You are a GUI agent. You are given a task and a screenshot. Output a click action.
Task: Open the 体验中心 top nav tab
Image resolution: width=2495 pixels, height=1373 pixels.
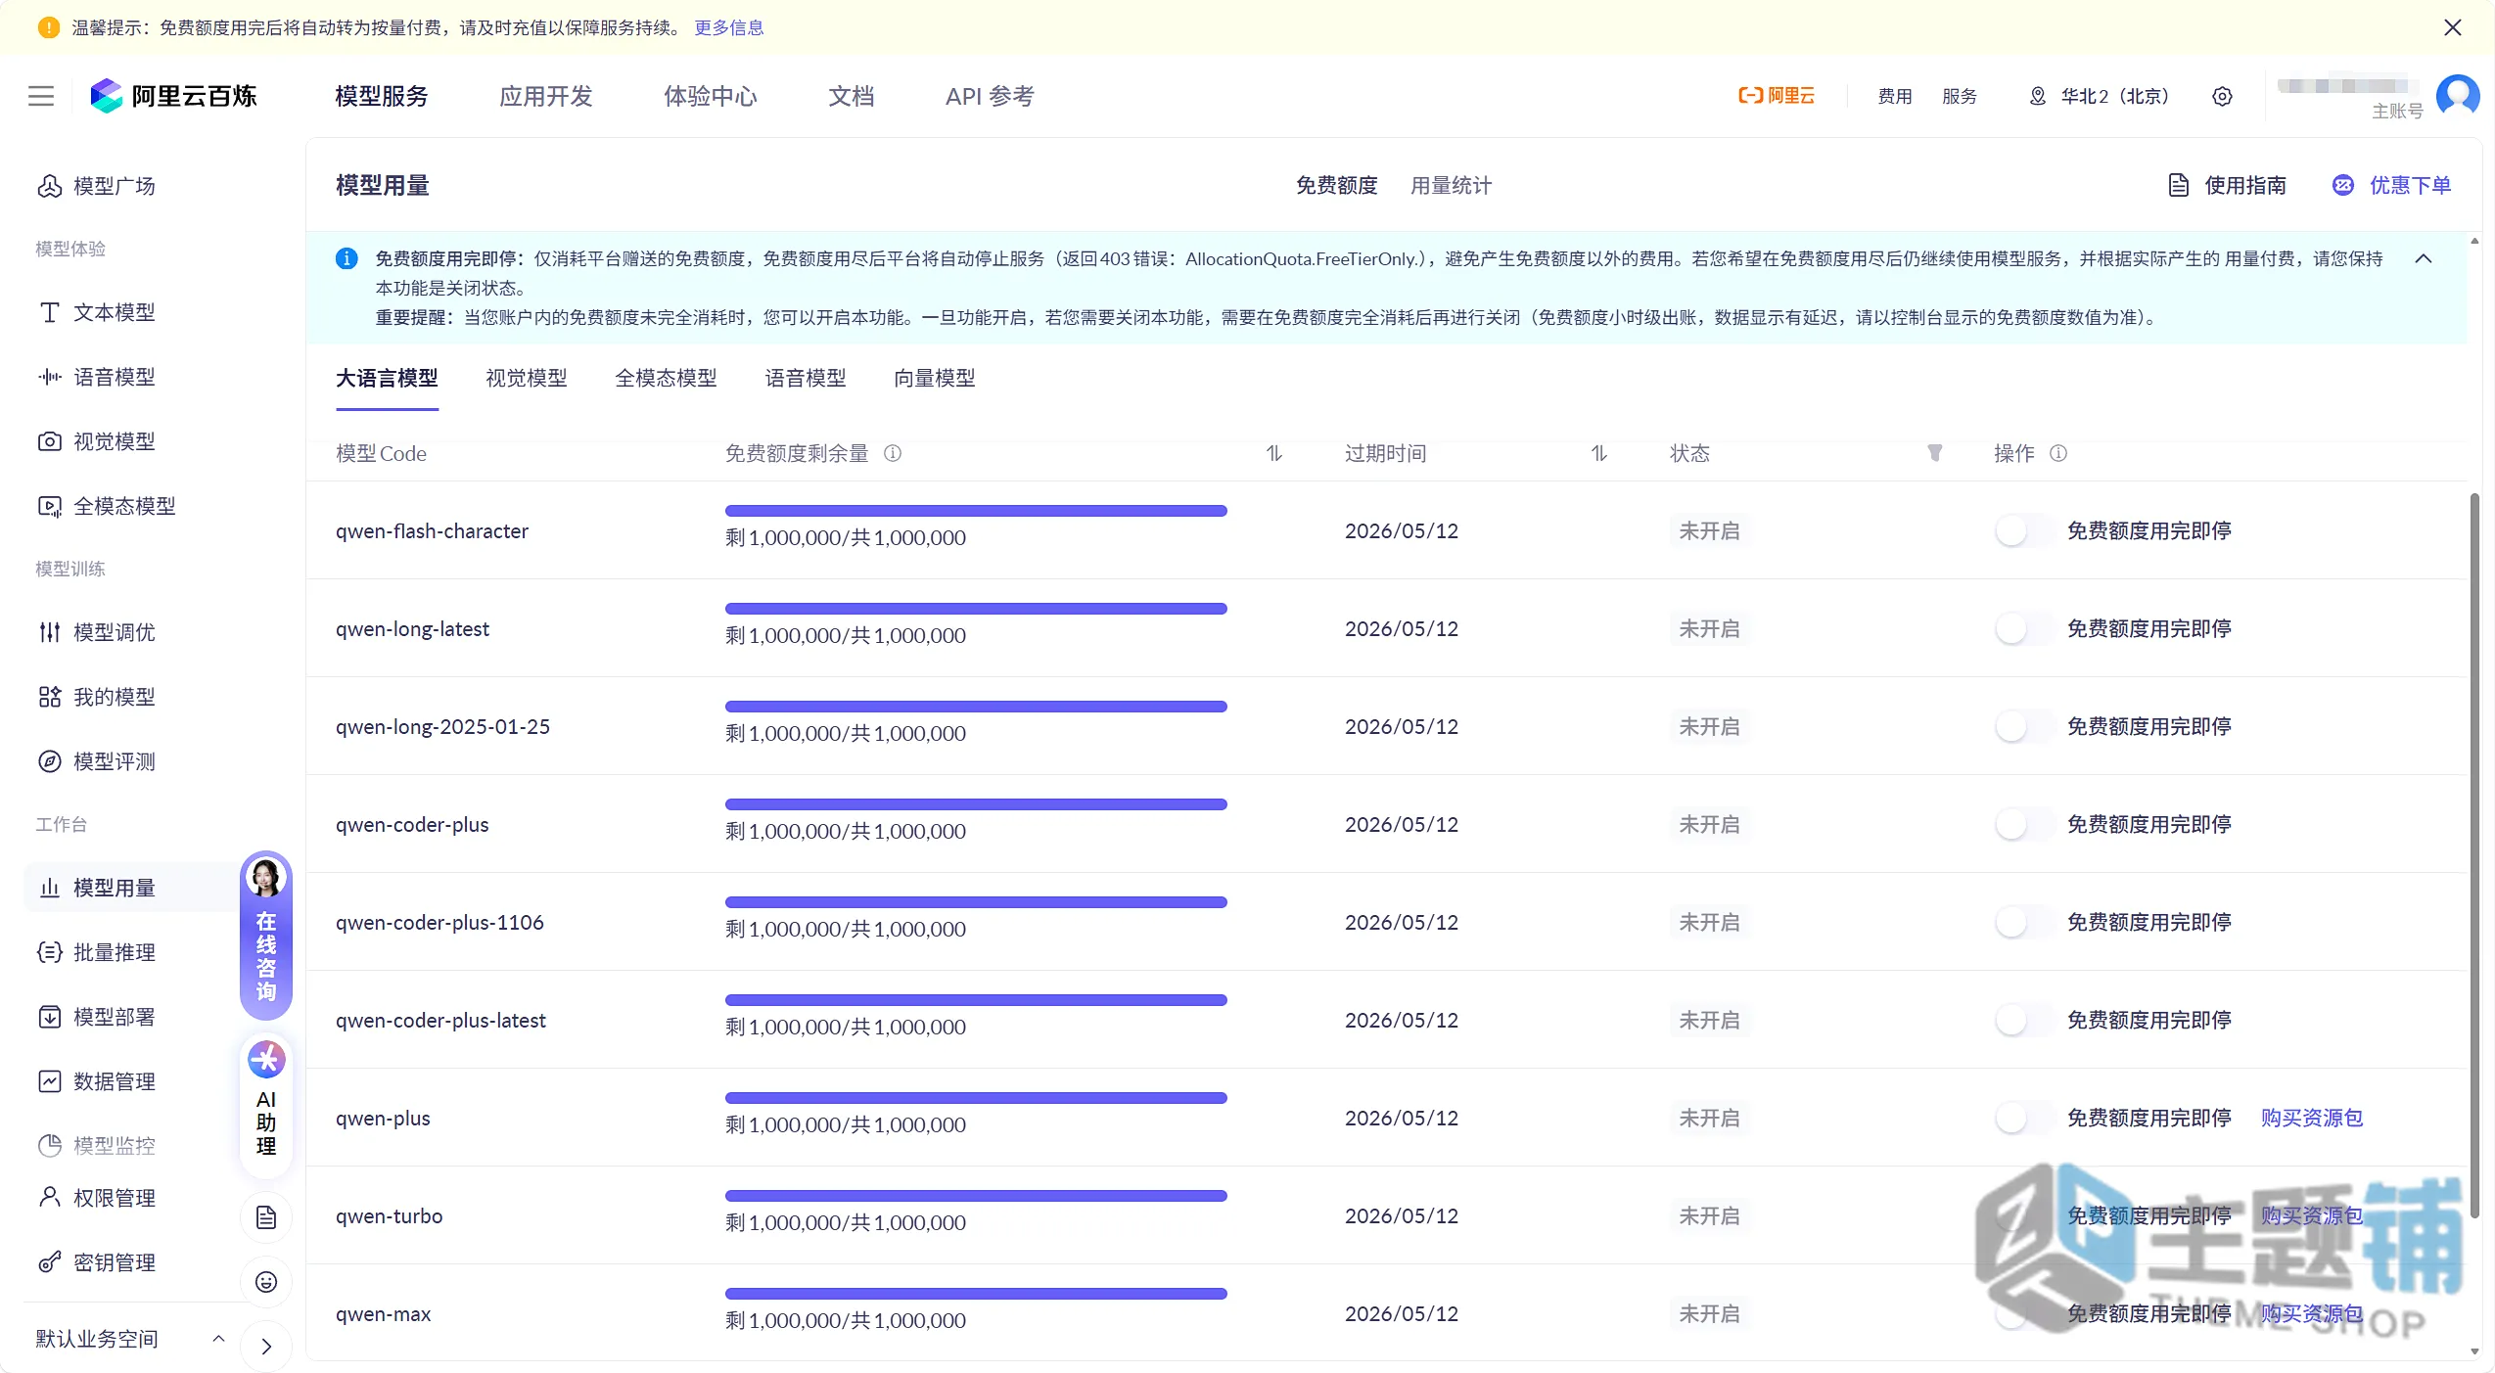tap(711, 96)
